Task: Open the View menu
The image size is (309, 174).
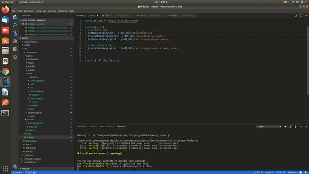Action: 39,11
